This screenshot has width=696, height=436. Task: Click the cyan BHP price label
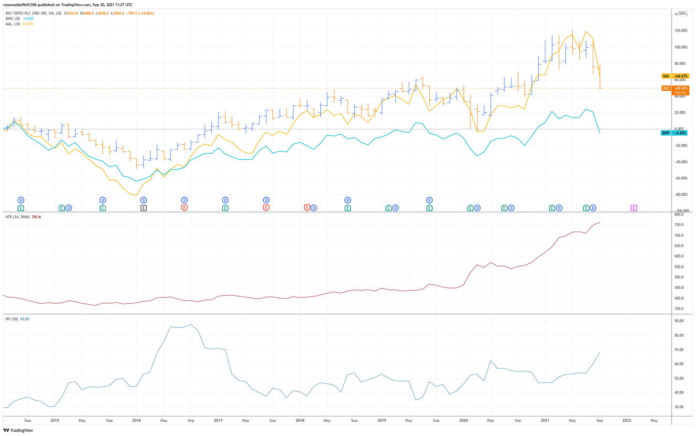665,133
